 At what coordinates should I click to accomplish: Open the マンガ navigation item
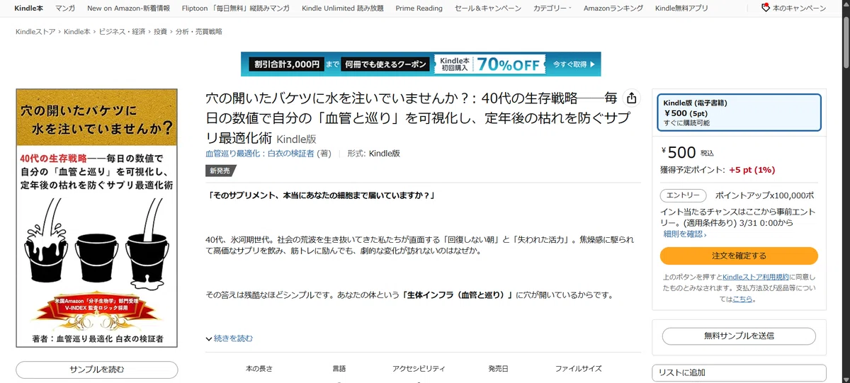(65, 8)
